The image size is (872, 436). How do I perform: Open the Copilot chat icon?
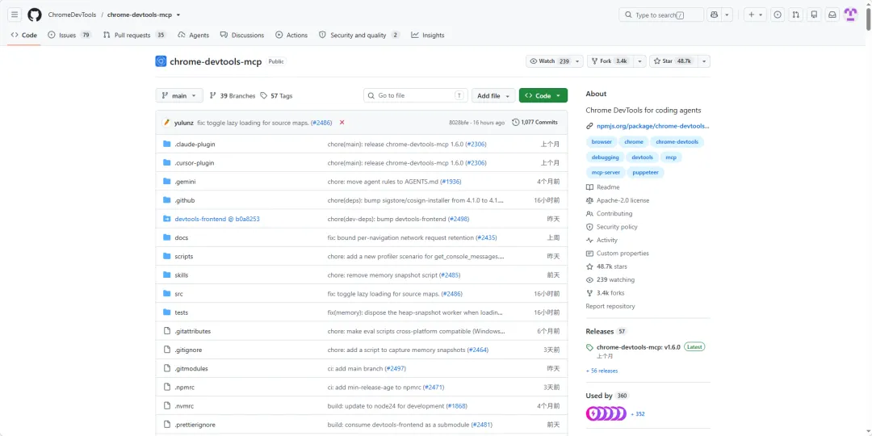714,15
